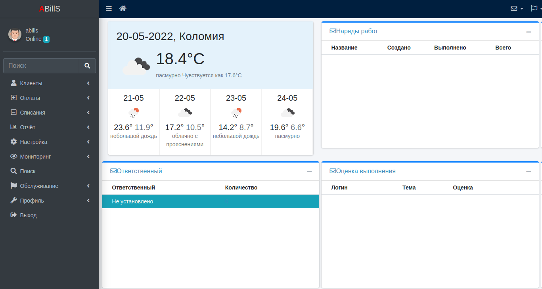
Task: Open the flag icon dropdown
Action: click(536, 8)
